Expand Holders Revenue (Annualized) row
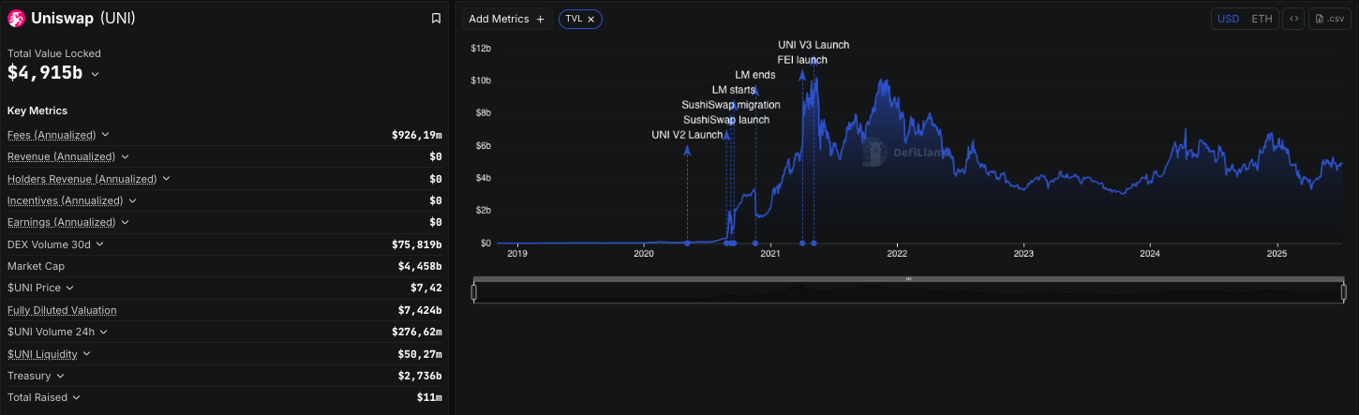 point(166,178)
